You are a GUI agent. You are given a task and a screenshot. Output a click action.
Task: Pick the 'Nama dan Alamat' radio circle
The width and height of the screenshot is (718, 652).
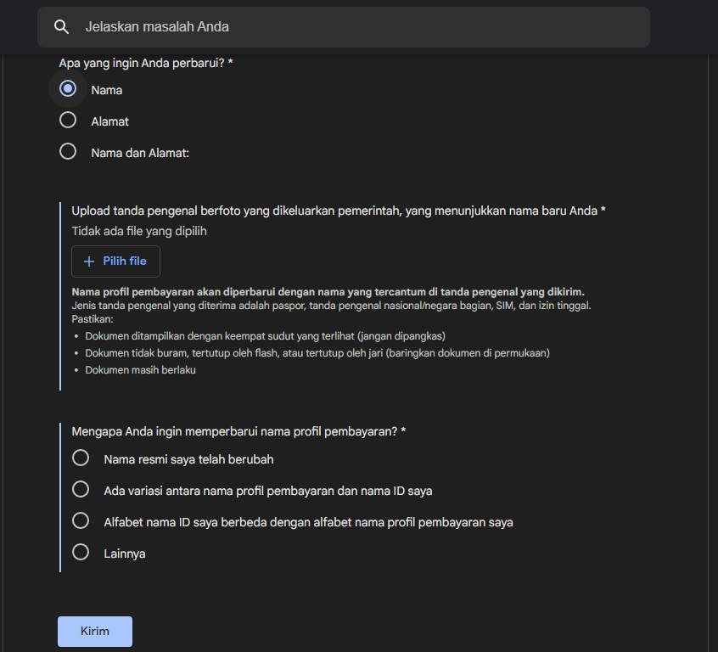point(68,152)
